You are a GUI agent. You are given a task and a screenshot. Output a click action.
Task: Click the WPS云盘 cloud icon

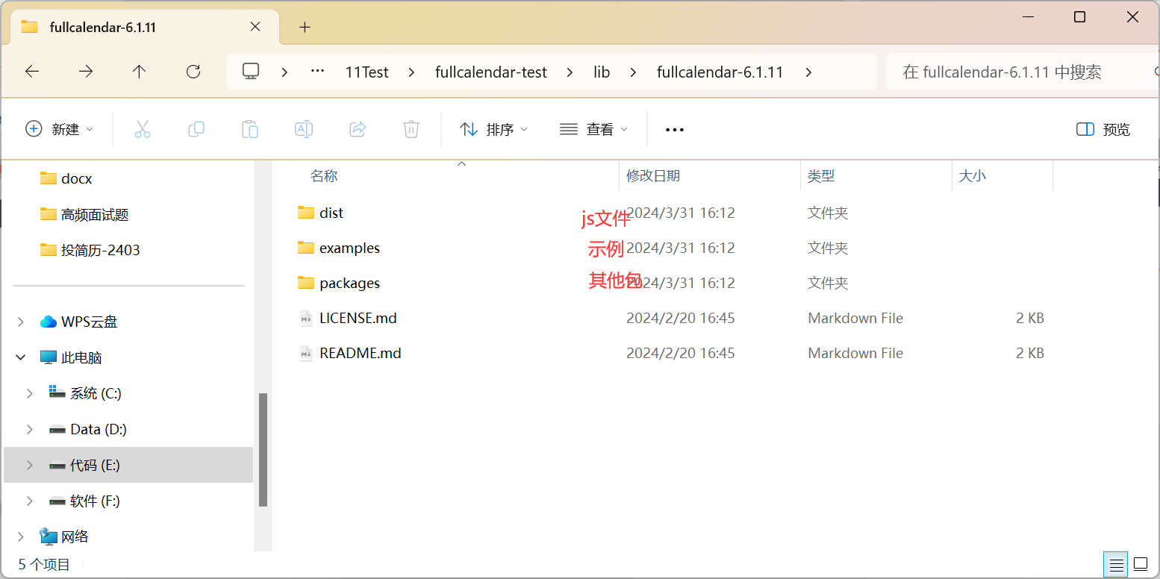[x=49, y=322]
